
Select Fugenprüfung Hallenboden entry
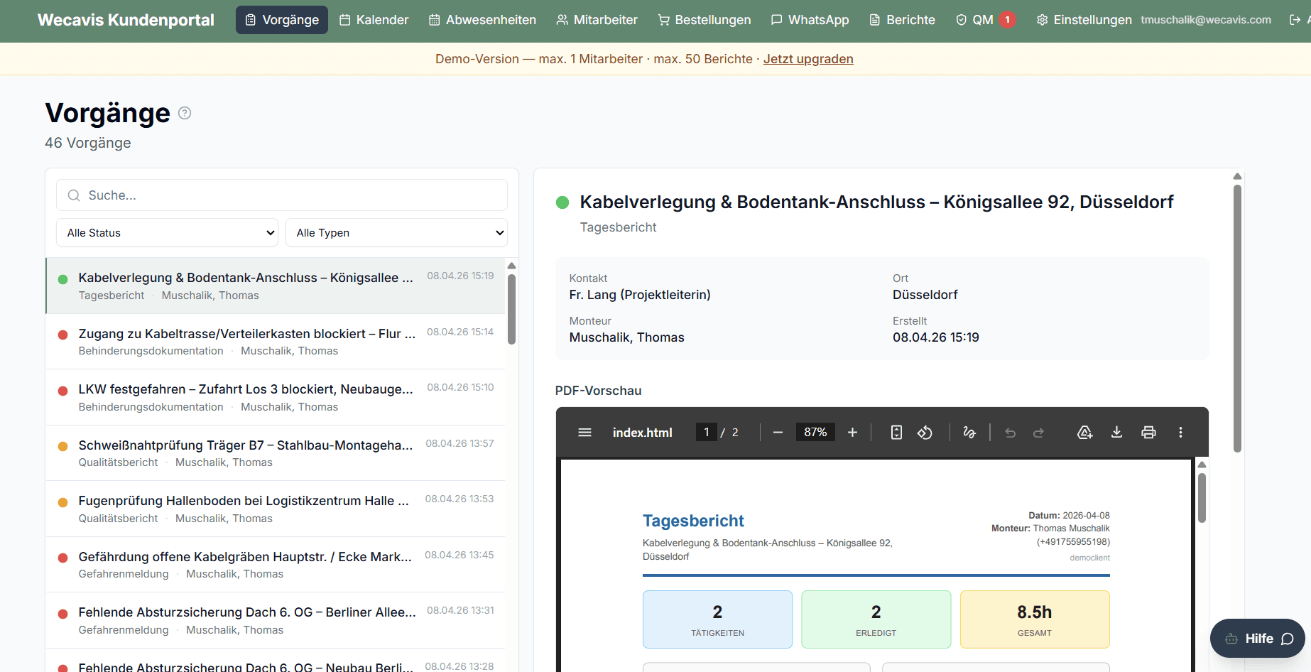coord(276,509)
